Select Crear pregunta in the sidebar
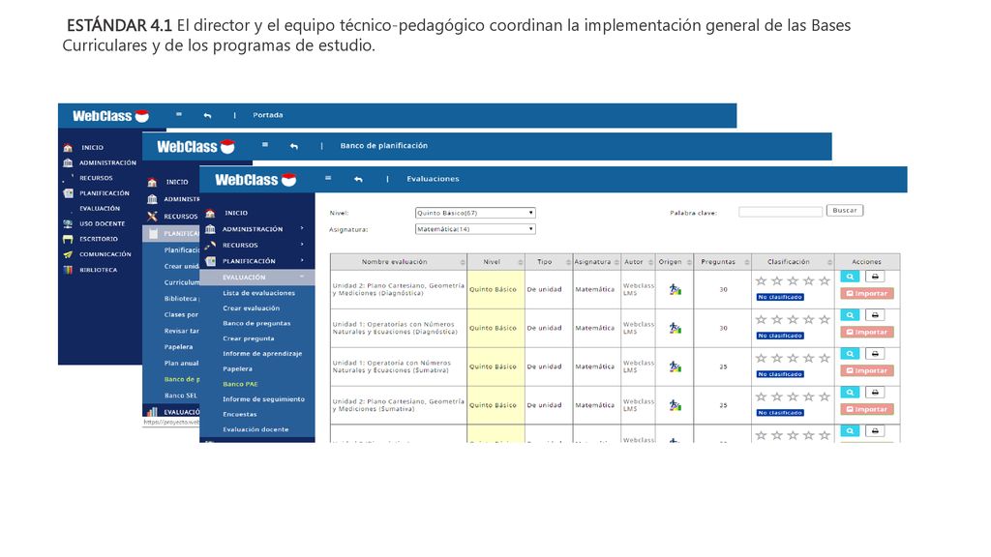The height and width of the screenshot is (557, 991). [249, 338]
